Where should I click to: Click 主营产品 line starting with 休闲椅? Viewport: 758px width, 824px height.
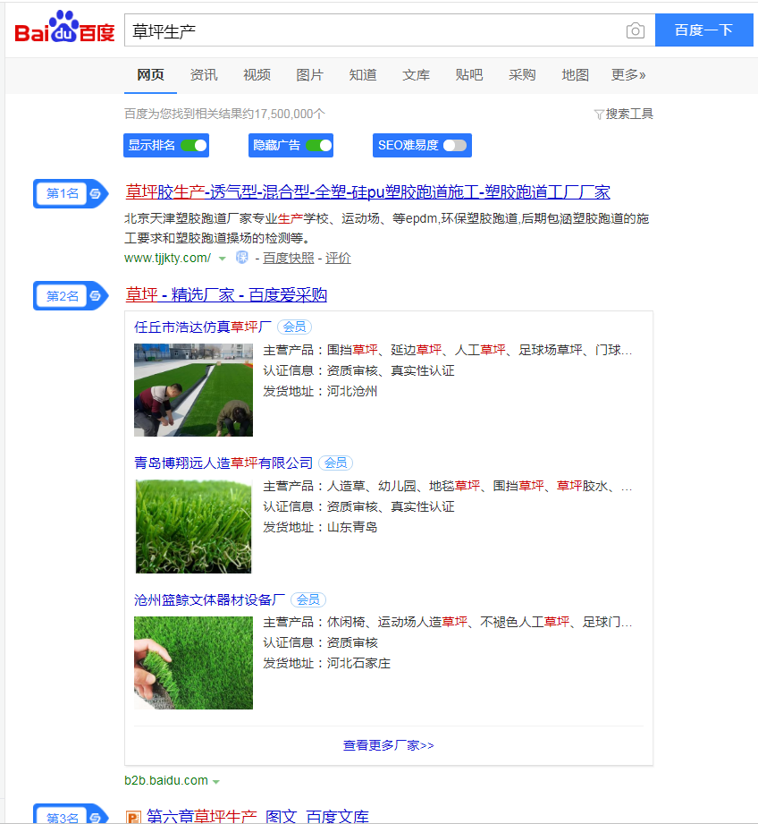(447, 622)
